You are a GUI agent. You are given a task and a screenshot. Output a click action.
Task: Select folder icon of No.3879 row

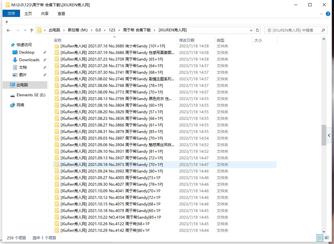pos(57,132)
